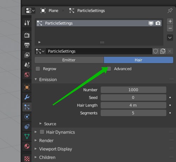Enable the Advanced checkbox

click(109, 69)
